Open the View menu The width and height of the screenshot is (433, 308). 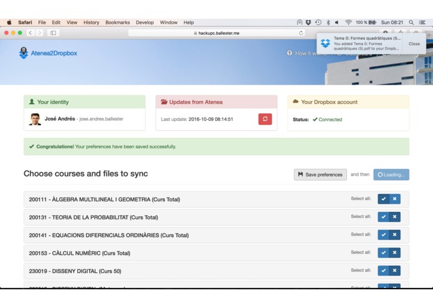coord(72,22)
